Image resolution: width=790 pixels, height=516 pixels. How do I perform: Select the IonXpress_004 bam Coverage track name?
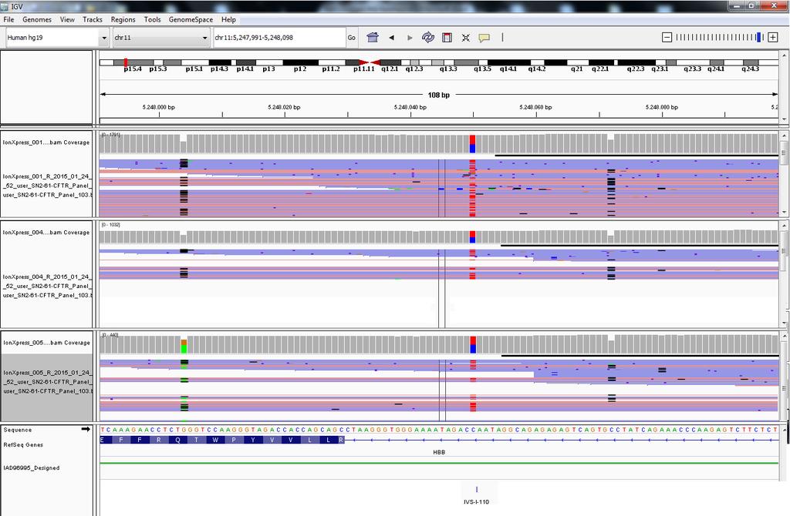pyautogui.click(x=46, y=233)
